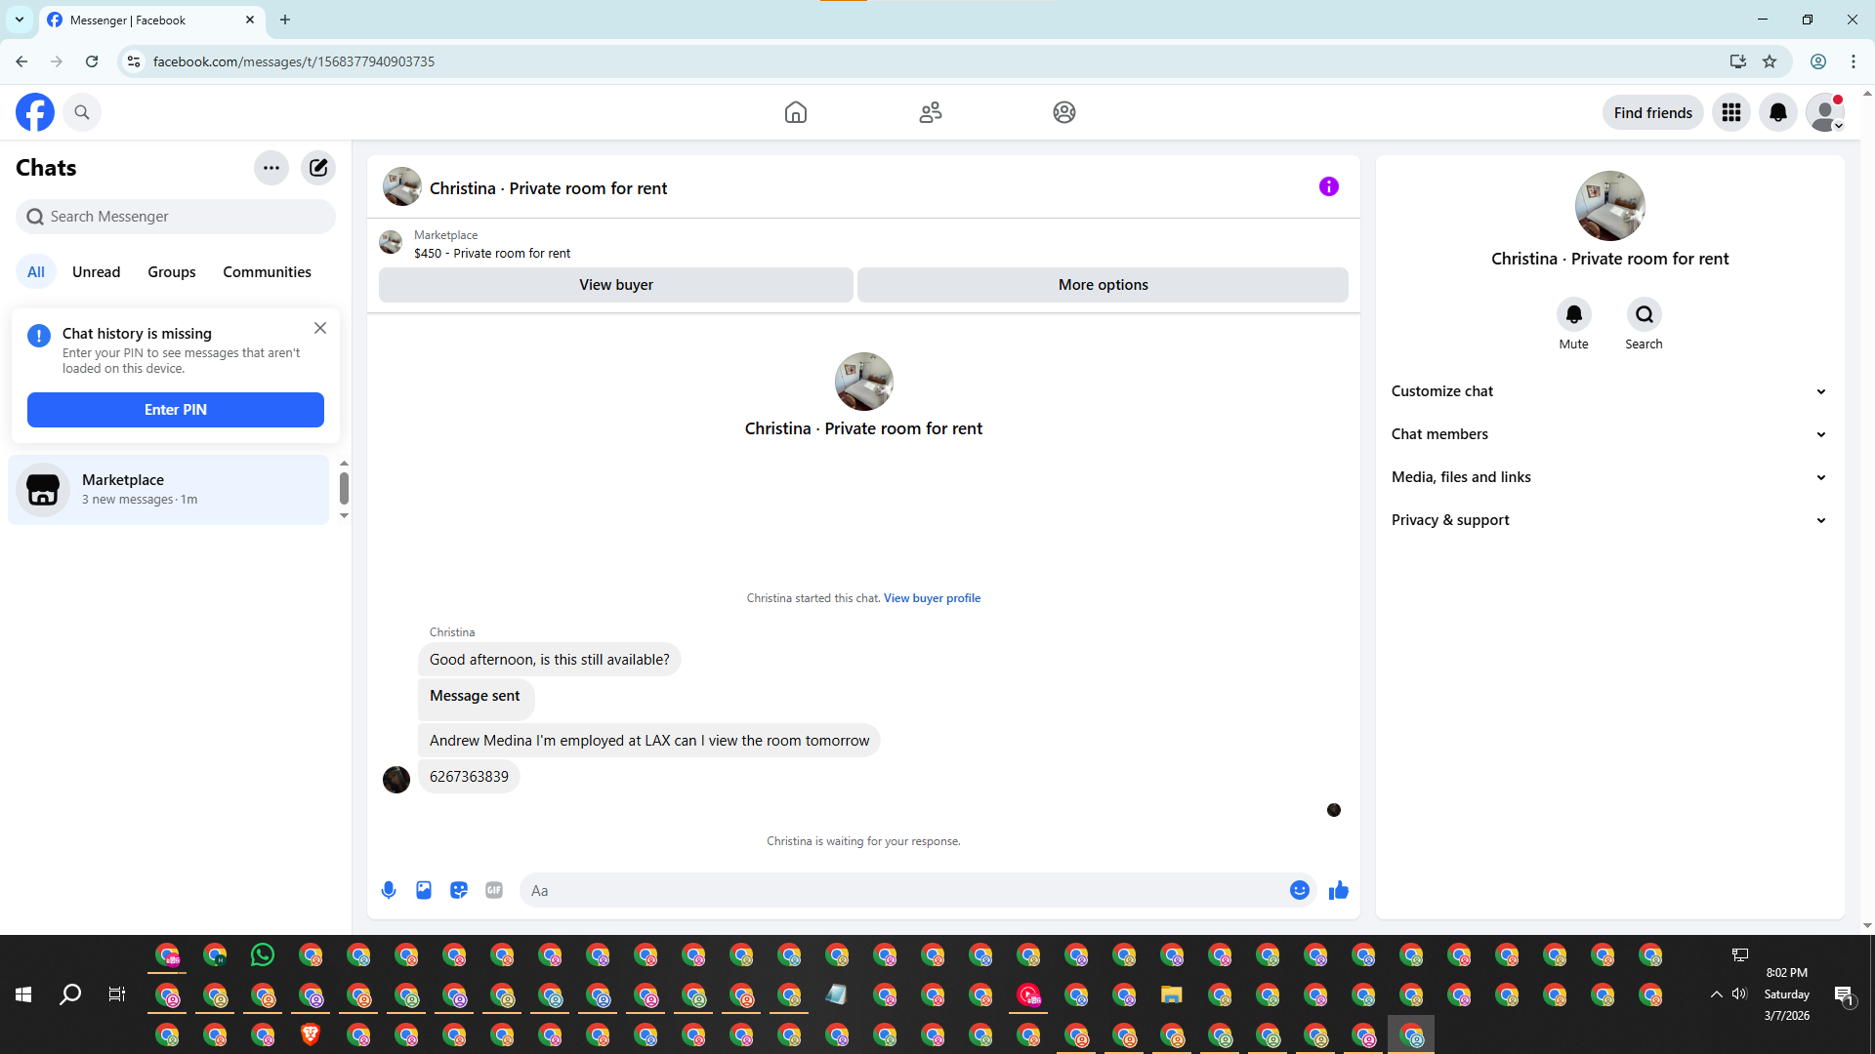Image resolution: width=1875 pixels, height=1054 pixels.
Task: Select the All chats filter
Action: pyautogui.click(x=36, y=272)
